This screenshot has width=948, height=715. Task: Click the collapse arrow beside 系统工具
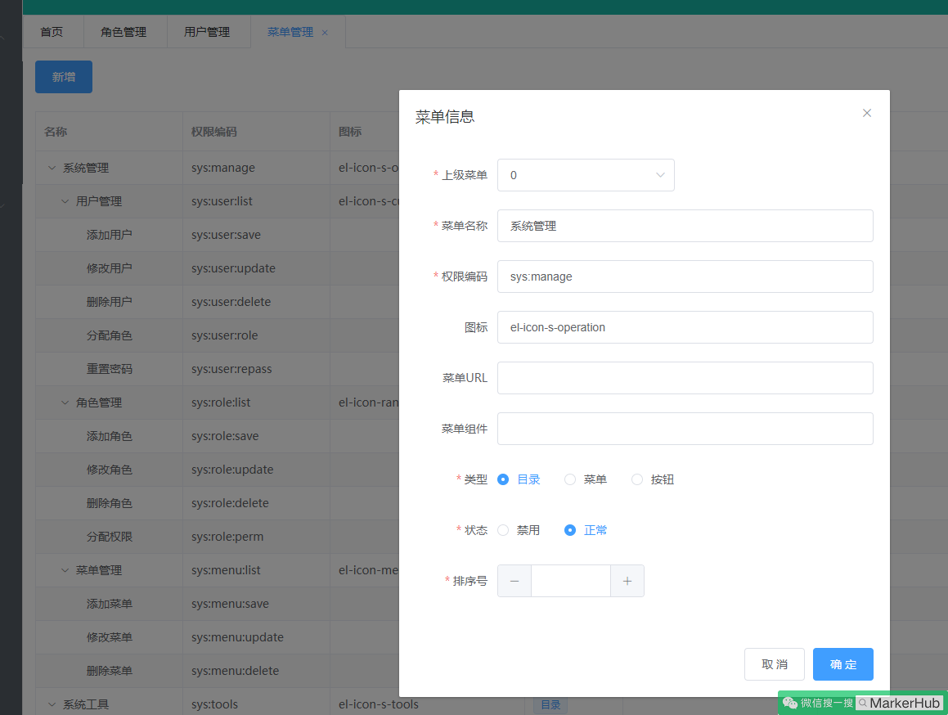[52, 704]
